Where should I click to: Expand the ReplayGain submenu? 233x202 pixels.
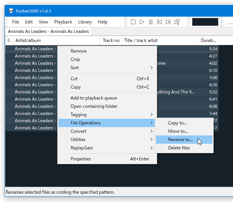coord(107,148)
